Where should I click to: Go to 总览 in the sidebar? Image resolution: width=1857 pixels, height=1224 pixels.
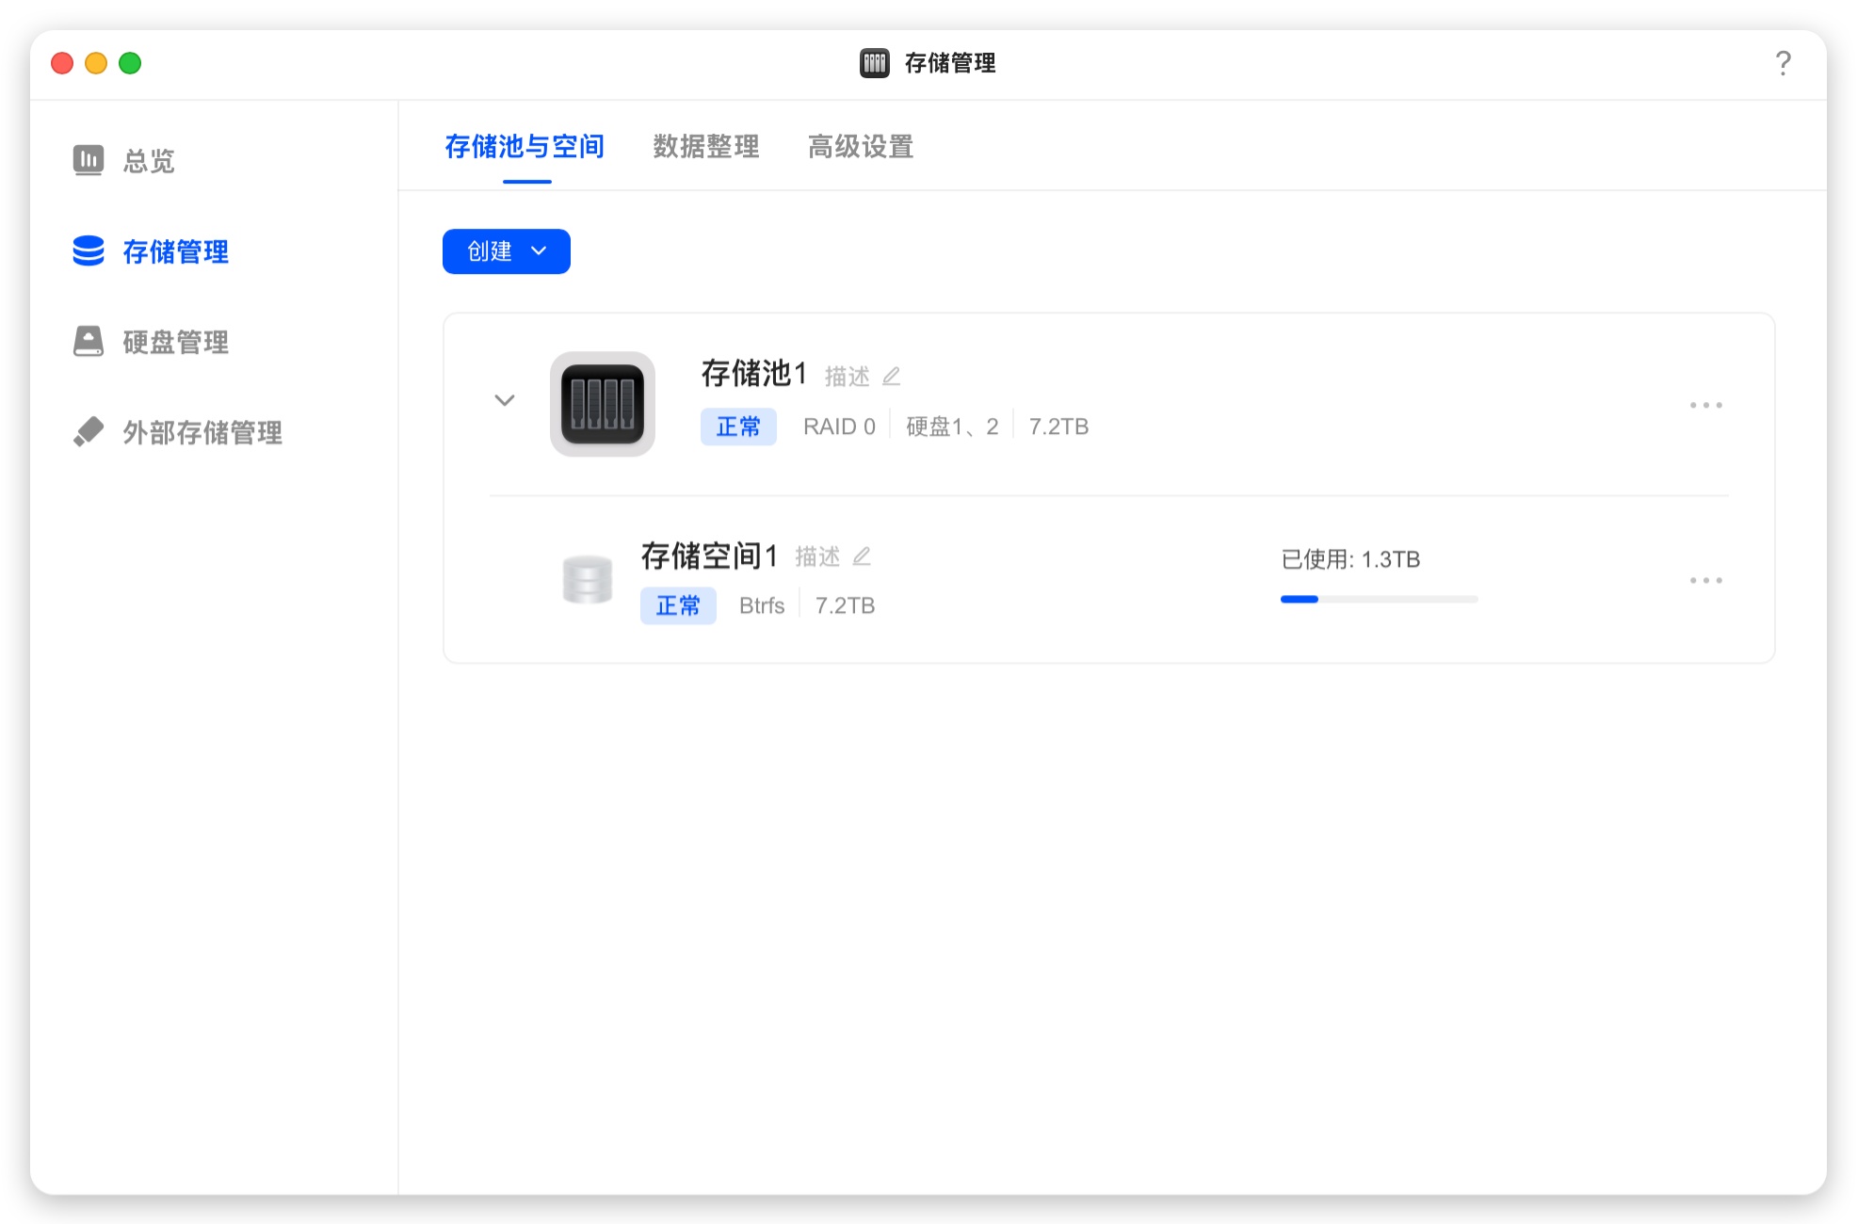point(149,161)
